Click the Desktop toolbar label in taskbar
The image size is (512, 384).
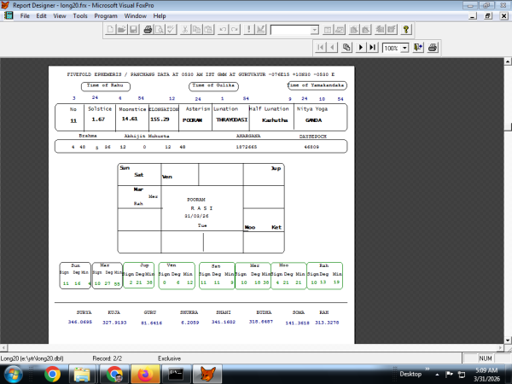[410, 374]
